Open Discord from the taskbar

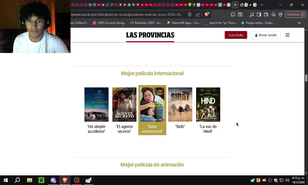click(x=53, y=180)
